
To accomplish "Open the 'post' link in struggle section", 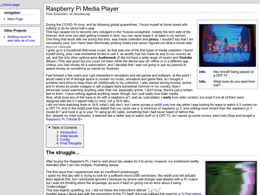I will point(175,175).
